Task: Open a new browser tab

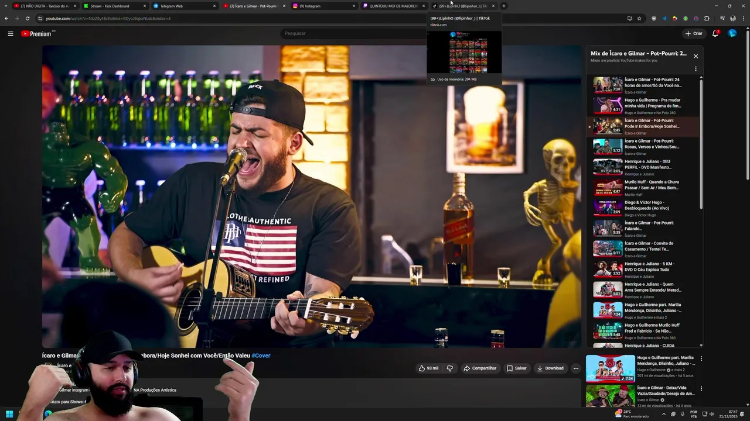Action: click(x=504, y=6)
